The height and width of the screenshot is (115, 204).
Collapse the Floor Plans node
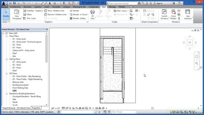[6, 36]
